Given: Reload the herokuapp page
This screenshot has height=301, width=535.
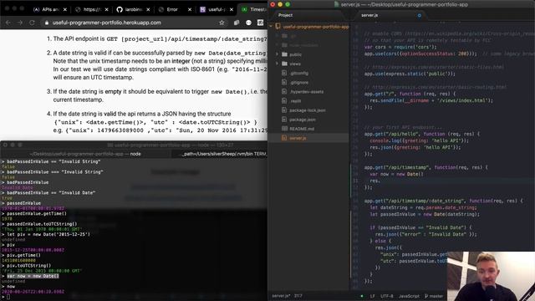Looking at the screenshot, I should [32, 23].
